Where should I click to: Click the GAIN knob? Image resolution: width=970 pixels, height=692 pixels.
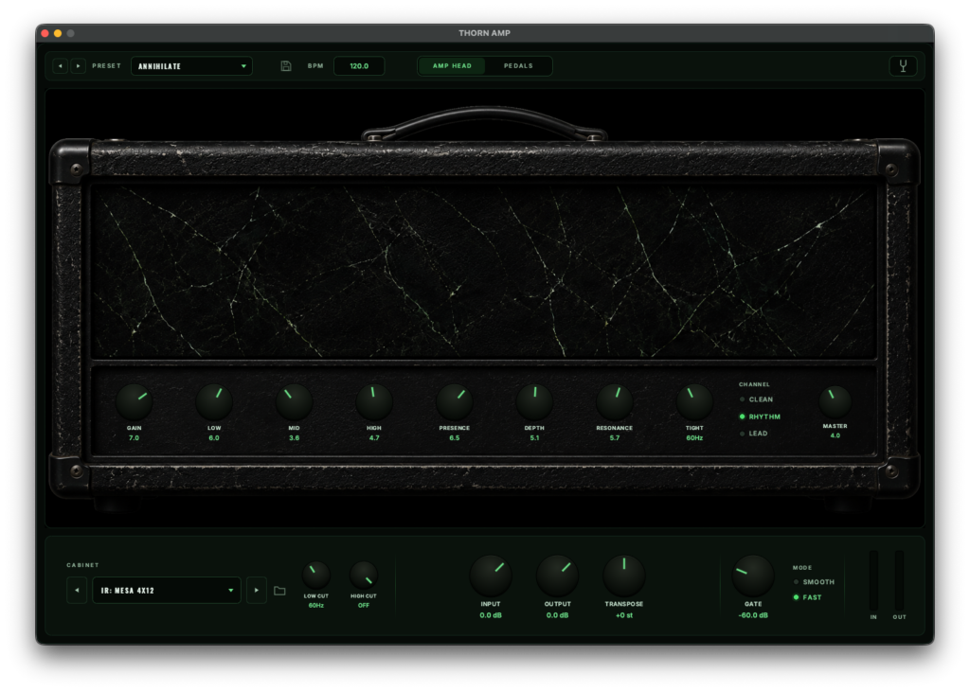coord(135,402)
